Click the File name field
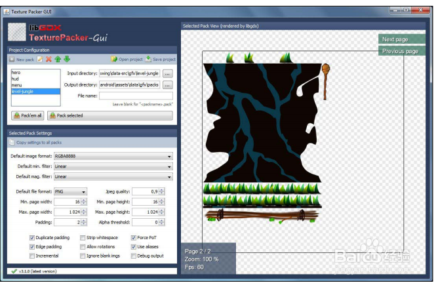 point(136,96)
